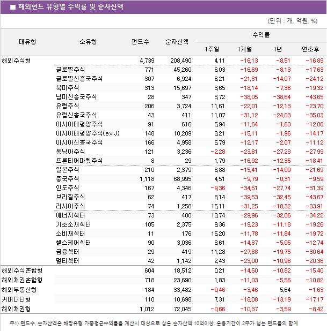327x331 pixels.
Task: Select the 헬스케어섹터 row label
Action: [73, 243]
